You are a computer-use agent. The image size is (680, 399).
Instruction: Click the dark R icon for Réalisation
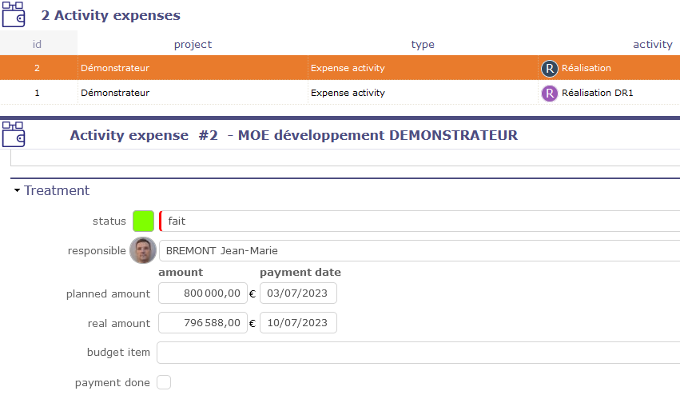tap(549, 69)
